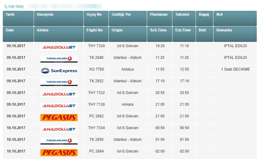Click the estimated time 12:55

pyautogui.click(x=184, y=69)
